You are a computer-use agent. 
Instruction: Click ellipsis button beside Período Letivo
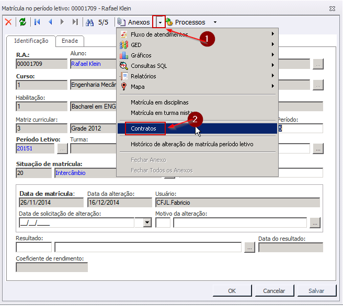(62, 149)
